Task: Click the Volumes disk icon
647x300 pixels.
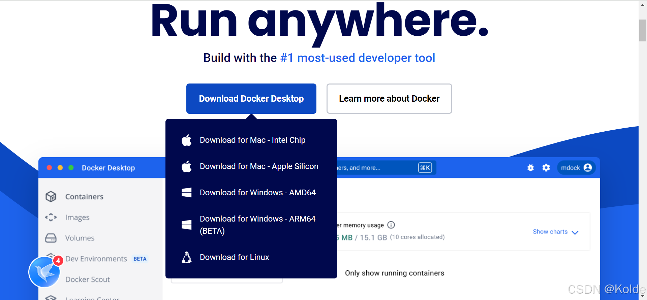Action: point(51,238)
